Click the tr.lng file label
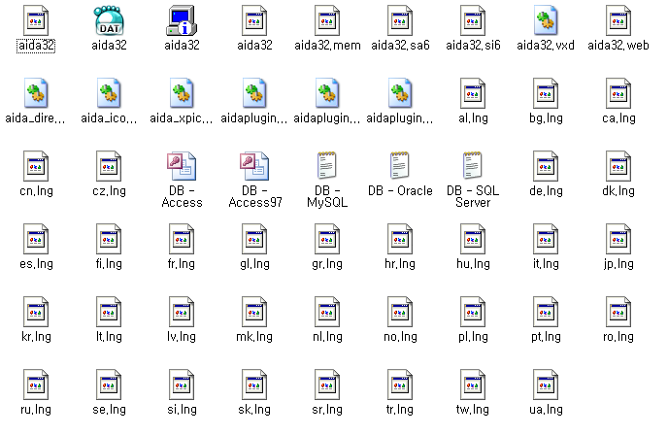668x435 pixels. (x=400, y=410)
